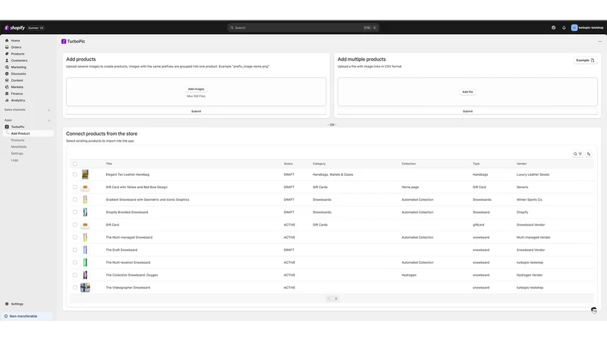Check the ACTIVE Gift Card row checkbox
607x341 pixels.
pyautogui.click(x=75, y=224)
